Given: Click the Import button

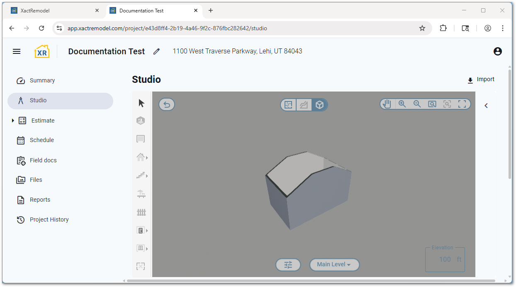Looking at the screenshot, I should pyautogui.click(x=481, y=80).
